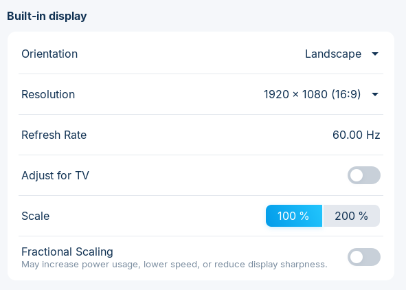Click the 60.00 Hz refresh rate value

click(x=357, y=135)
